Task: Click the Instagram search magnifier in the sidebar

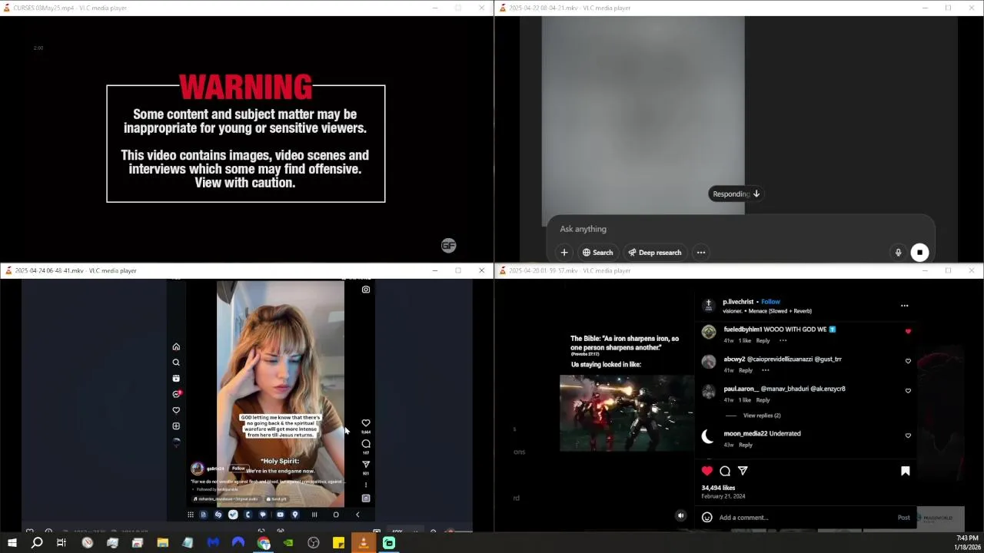Action: [x=176, y=363]
